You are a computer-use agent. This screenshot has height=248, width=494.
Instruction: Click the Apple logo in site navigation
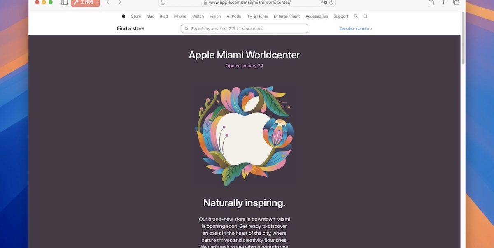coord(123,16)
